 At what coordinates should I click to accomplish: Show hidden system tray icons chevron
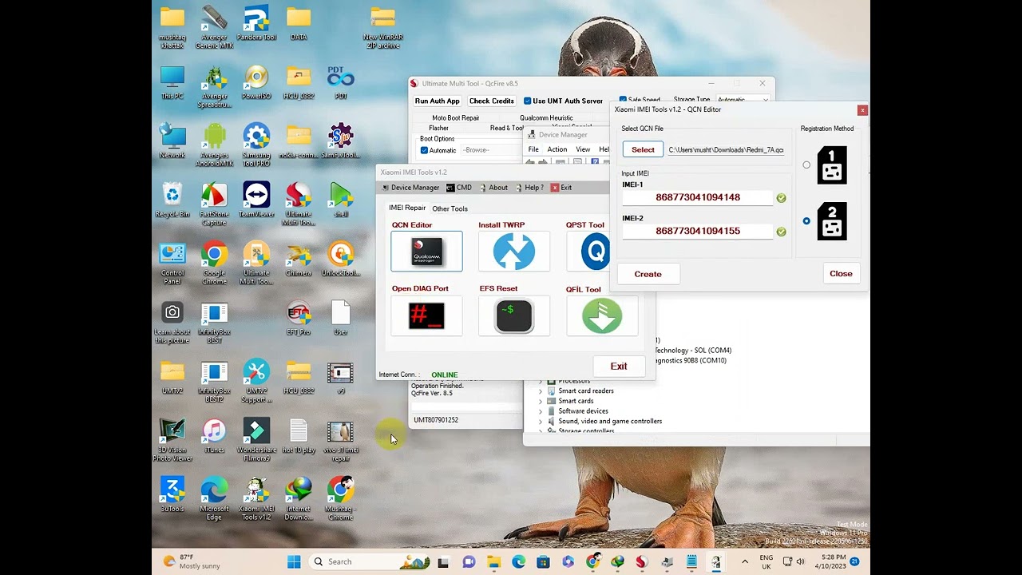pos(745,561)
